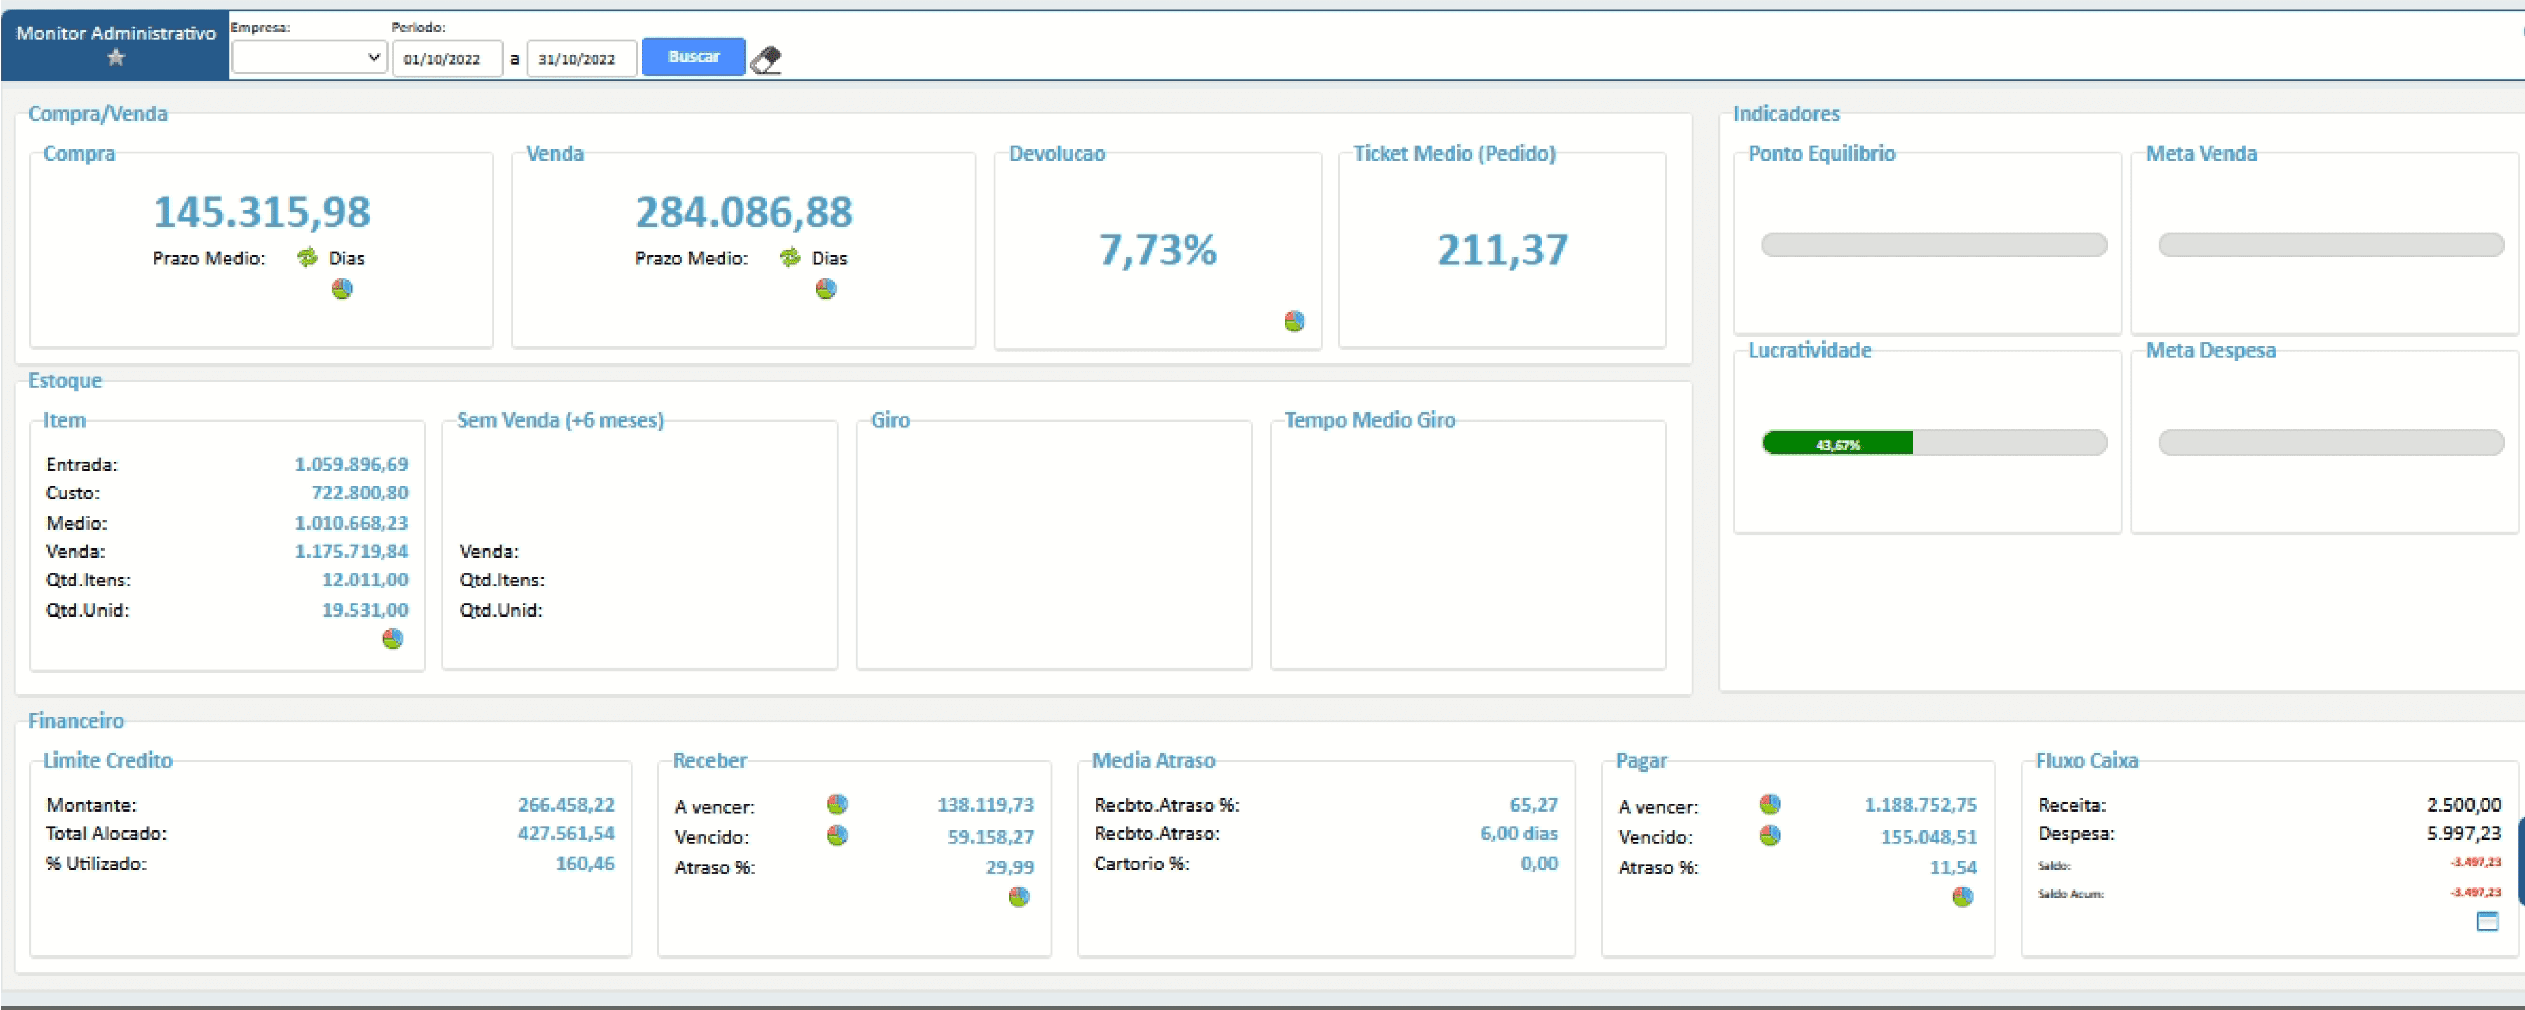The width and height of the screenshot is (2525, 1010).
Task: Click the Saldo value in Fluxo Caixa
Action: (x=2476, y=862)
